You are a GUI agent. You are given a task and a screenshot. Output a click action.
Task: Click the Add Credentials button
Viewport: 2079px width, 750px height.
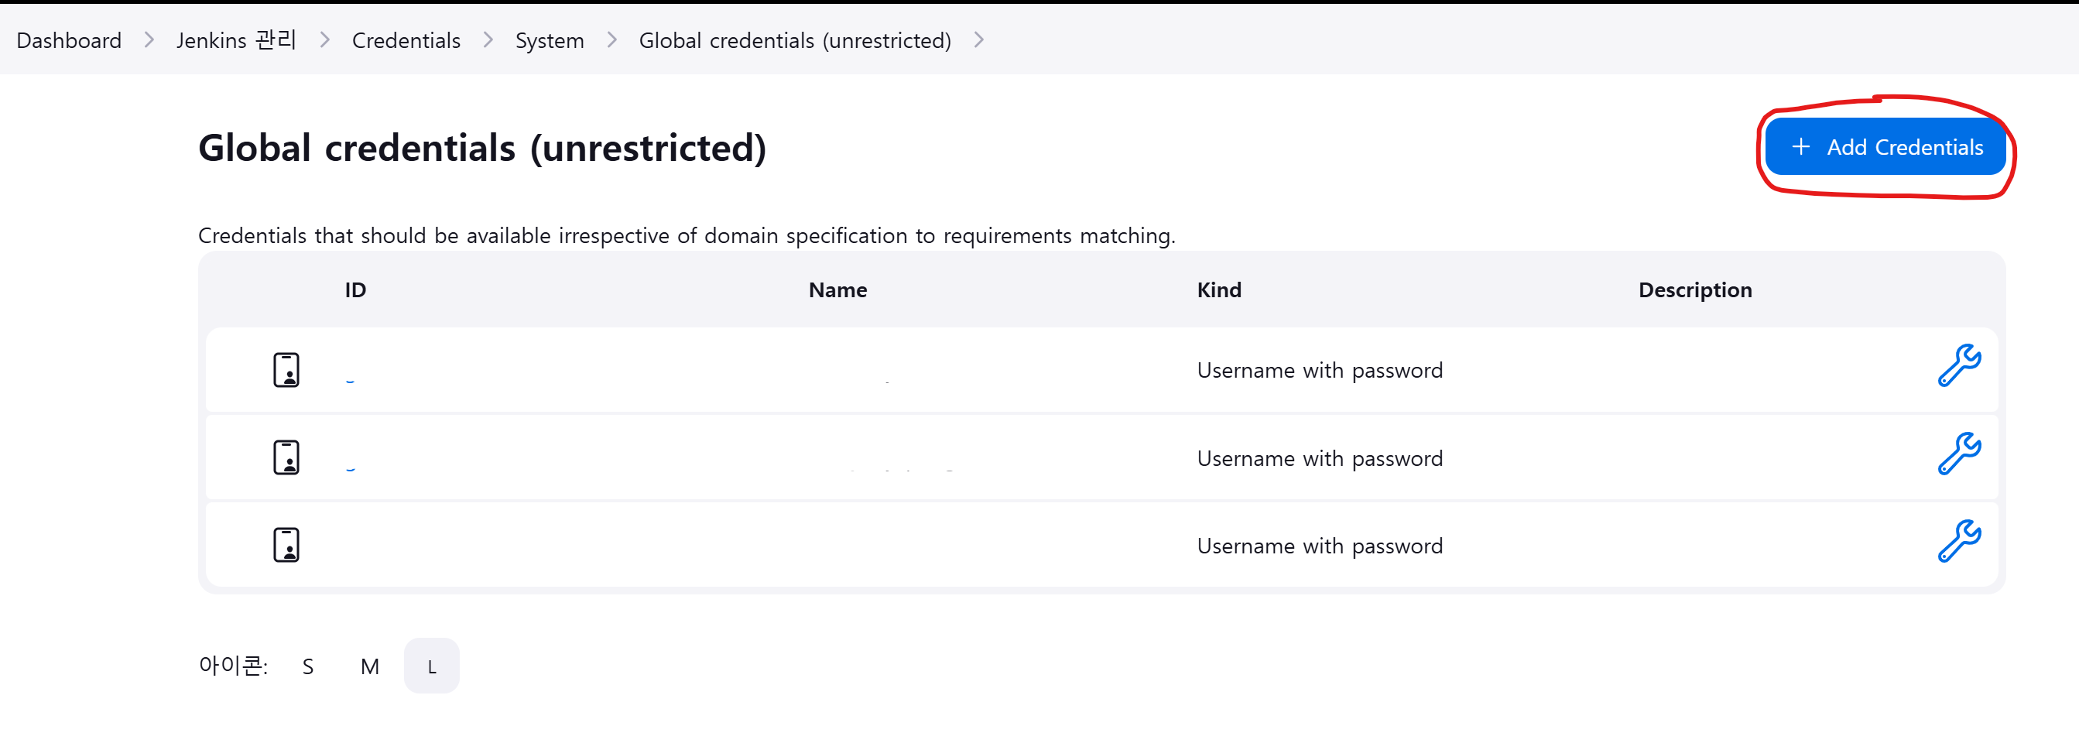pyautogui.click(x=1885, y=147)
